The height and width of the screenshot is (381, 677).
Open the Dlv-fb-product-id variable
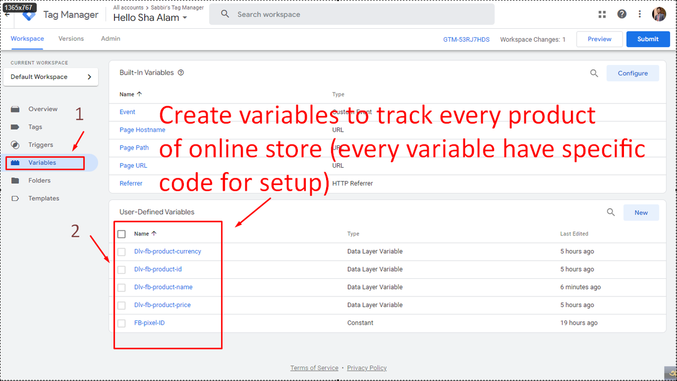(158, 269)
